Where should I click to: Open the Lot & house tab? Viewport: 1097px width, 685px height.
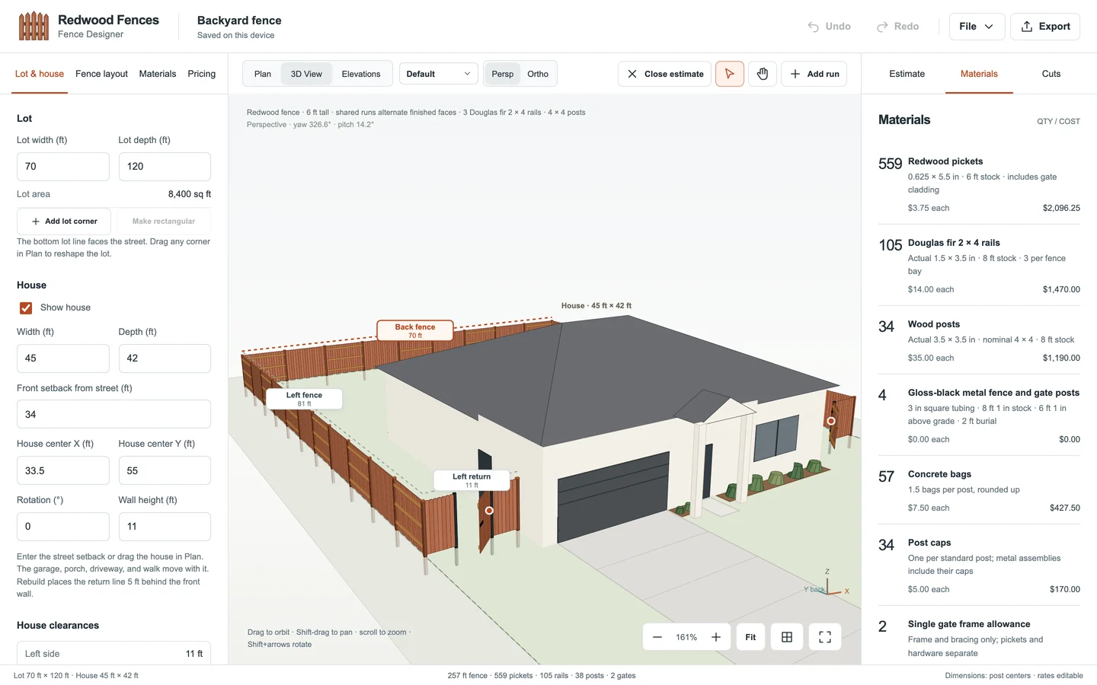pyautogui.click(x=40, y=74)
